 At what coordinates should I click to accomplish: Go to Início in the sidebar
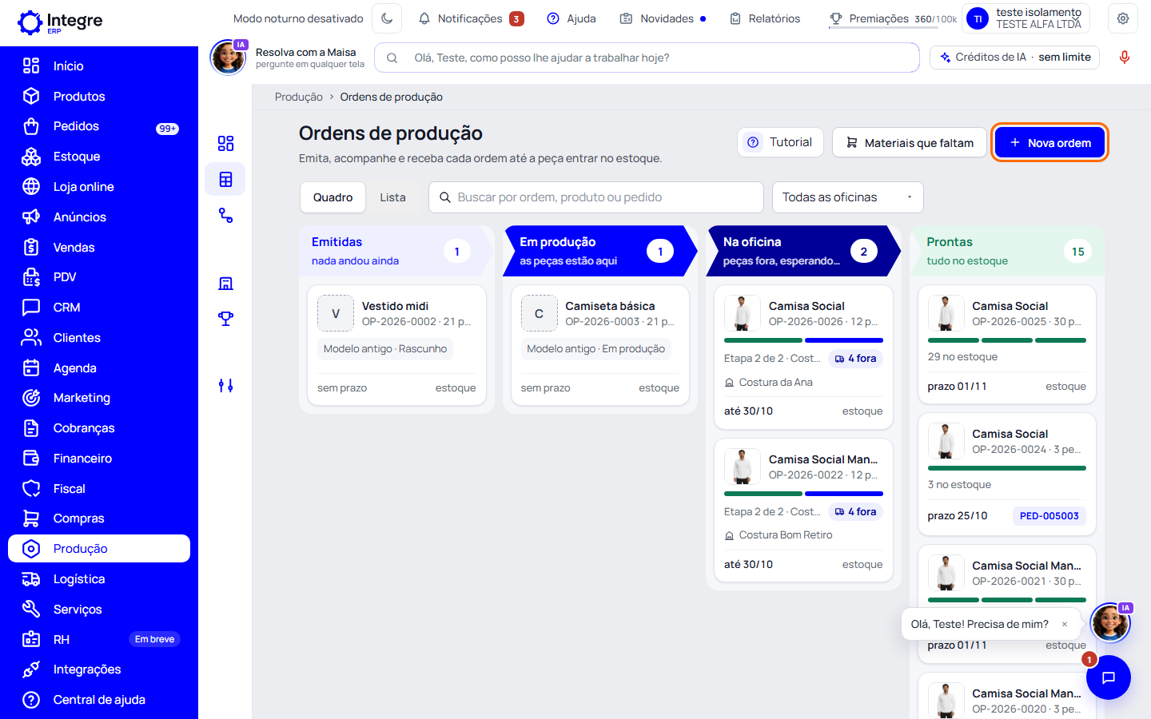(99, 66)
